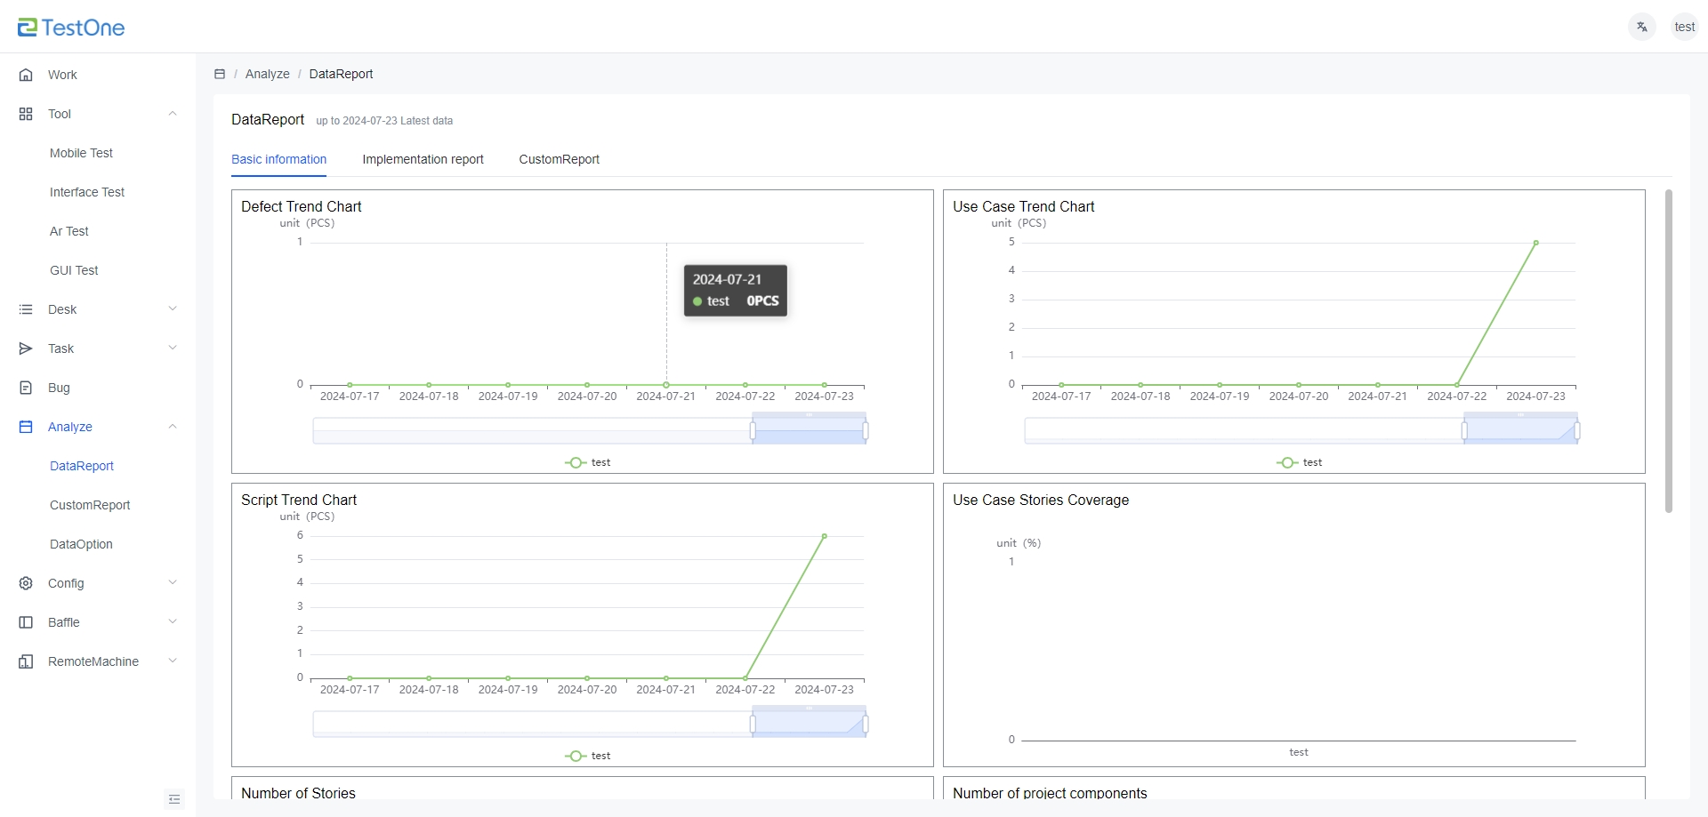Click Use Case Trend Chart zoom slider right handle
The image size is (1708, 817).
1577,431
